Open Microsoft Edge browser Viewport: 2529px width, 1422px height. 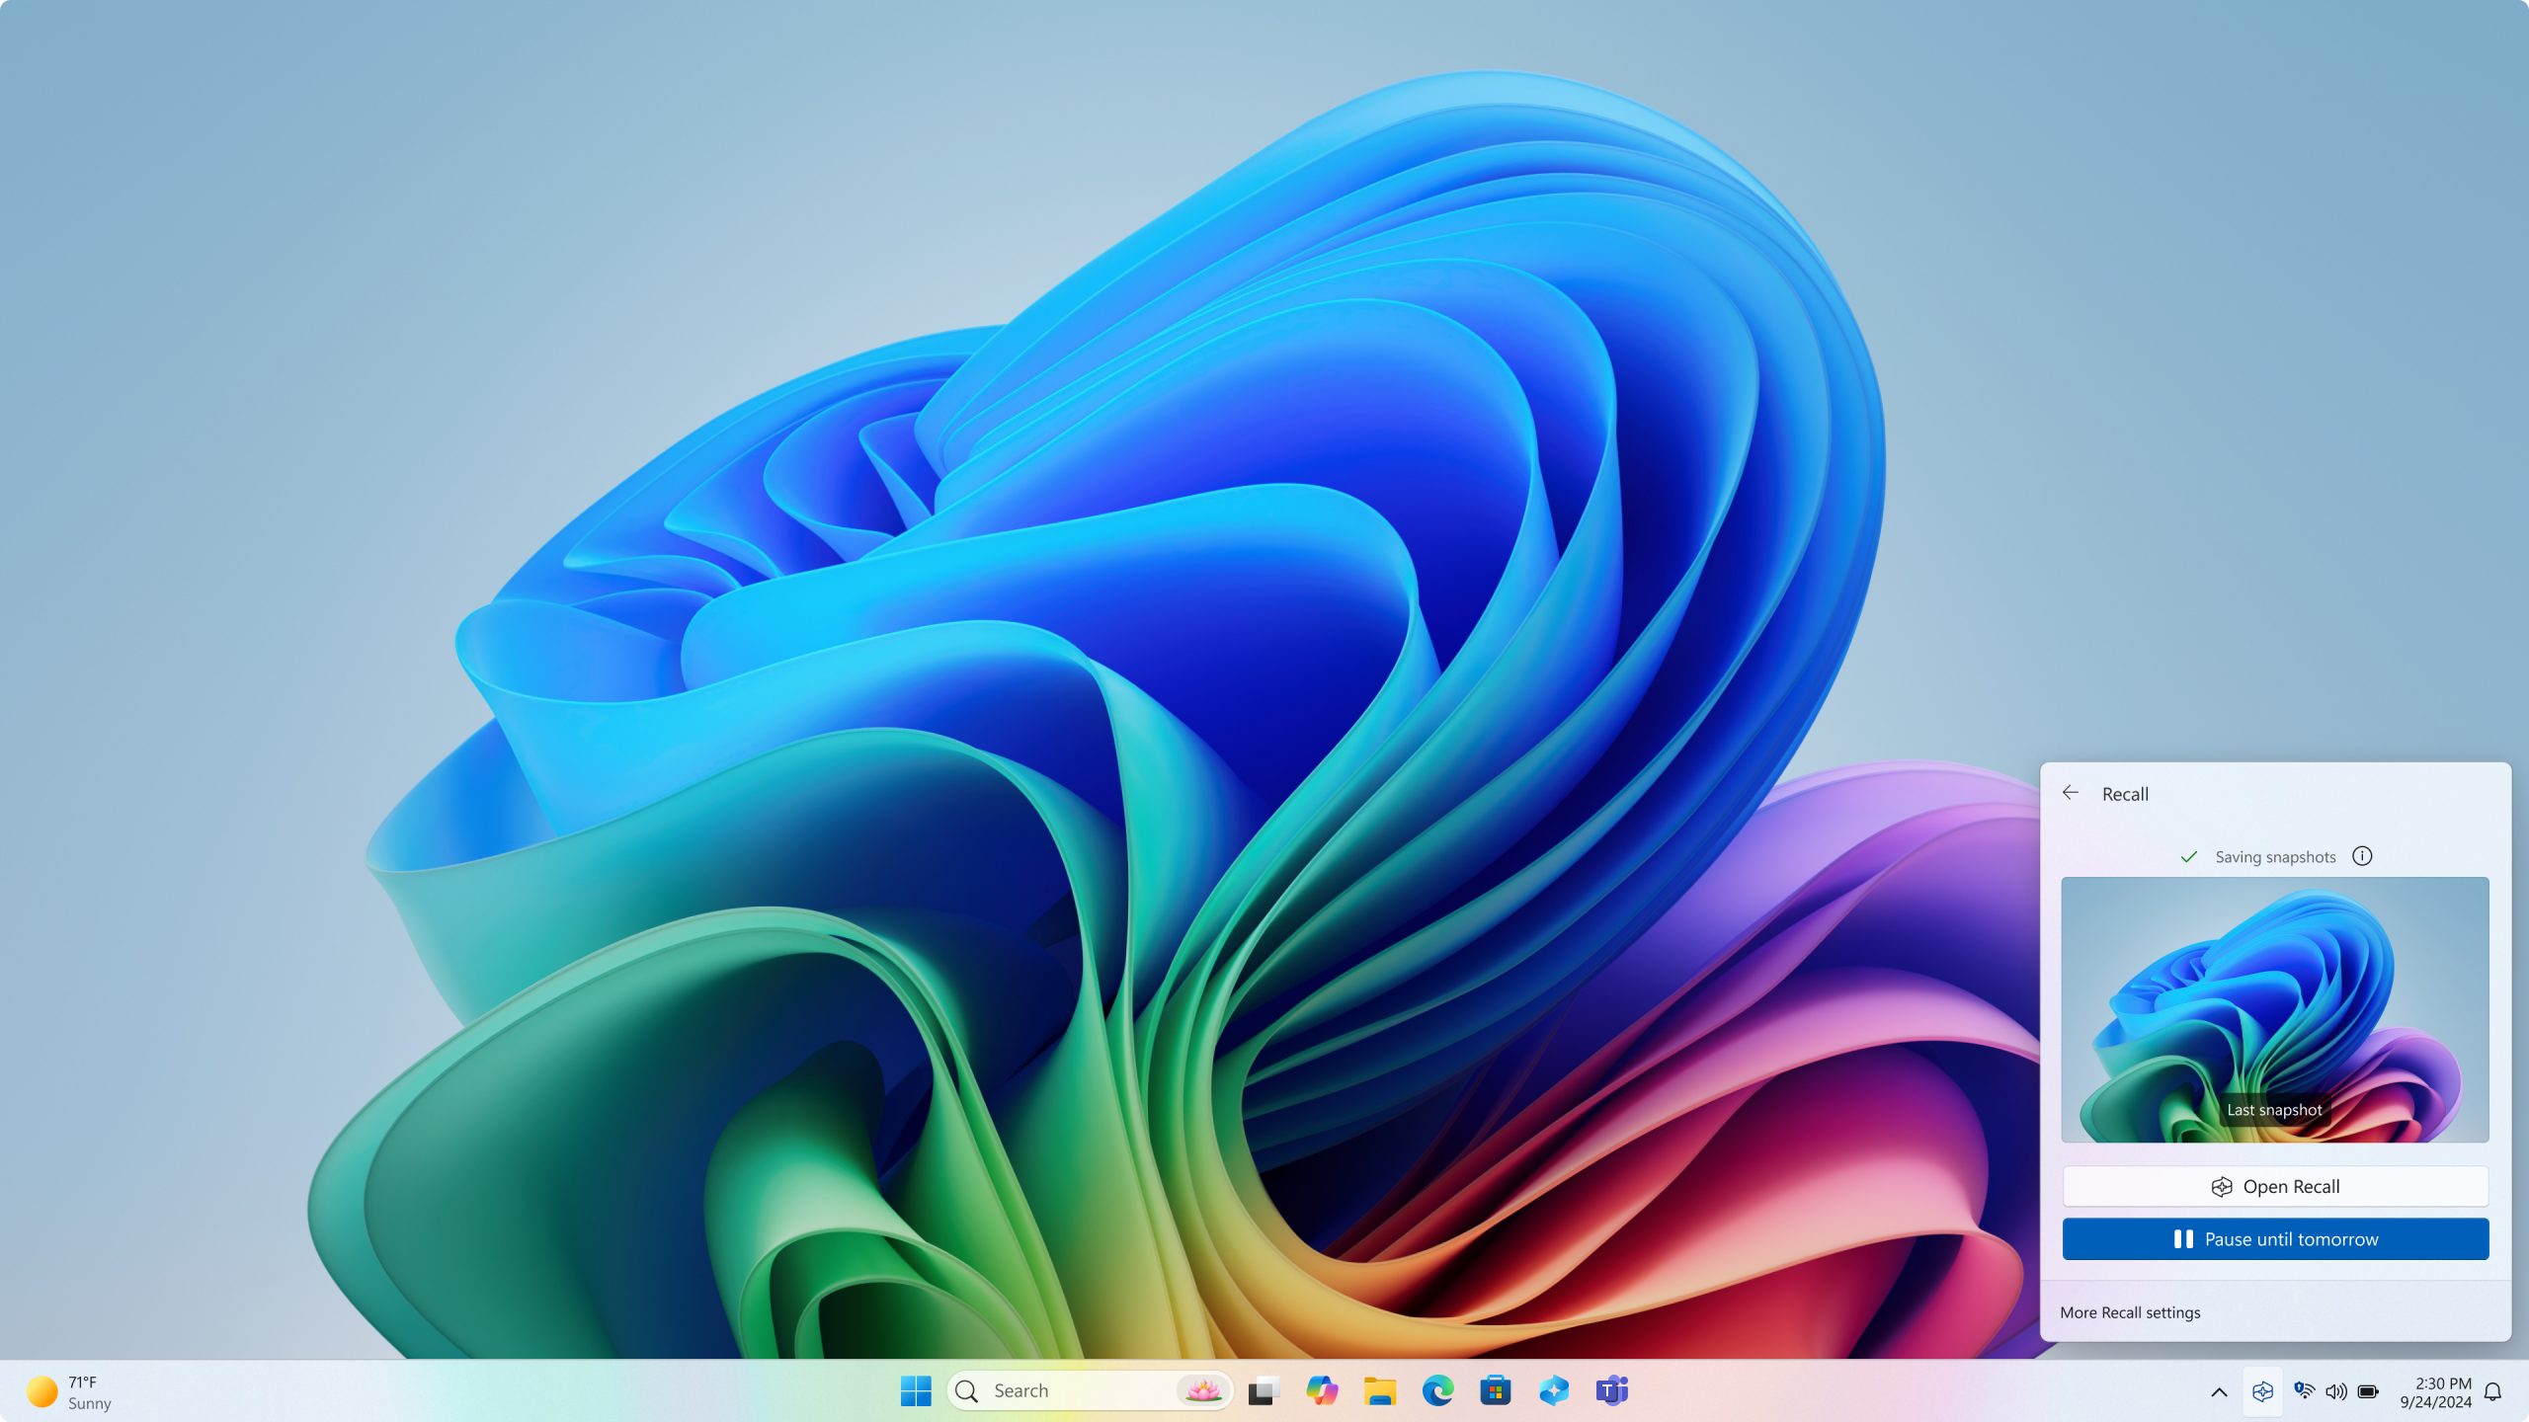point(1436,1389)
